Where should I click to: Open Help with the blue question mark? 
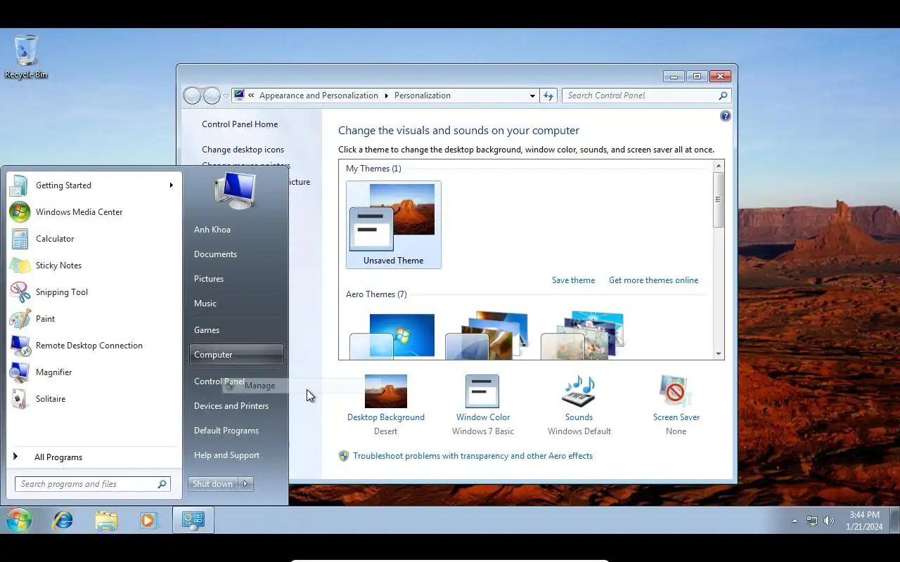[x=726, y=116]
